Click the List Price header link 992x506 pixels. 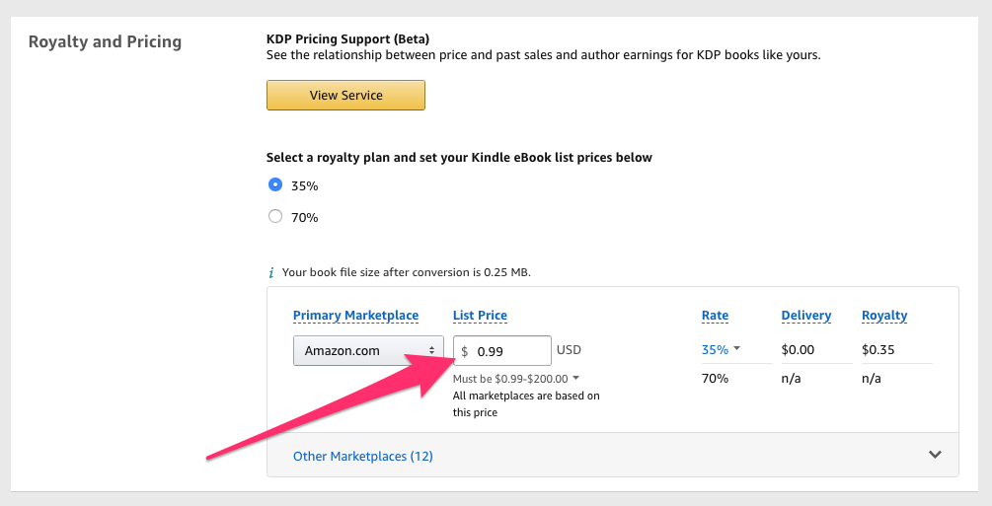click(x=480, y=315)
